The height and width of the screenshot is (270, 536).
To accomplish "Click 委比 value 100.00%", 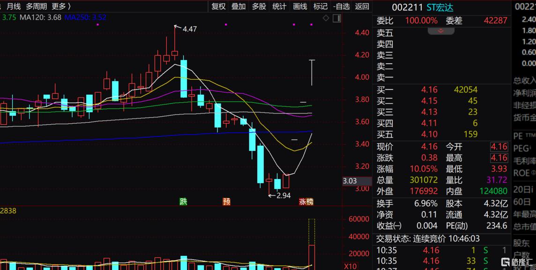I will [422, 21].
